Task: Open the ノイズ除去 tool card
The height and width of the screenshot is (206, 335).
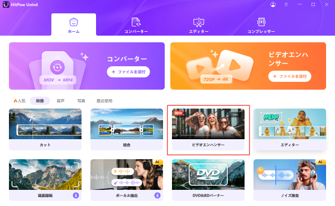Action: coord(290,180)
